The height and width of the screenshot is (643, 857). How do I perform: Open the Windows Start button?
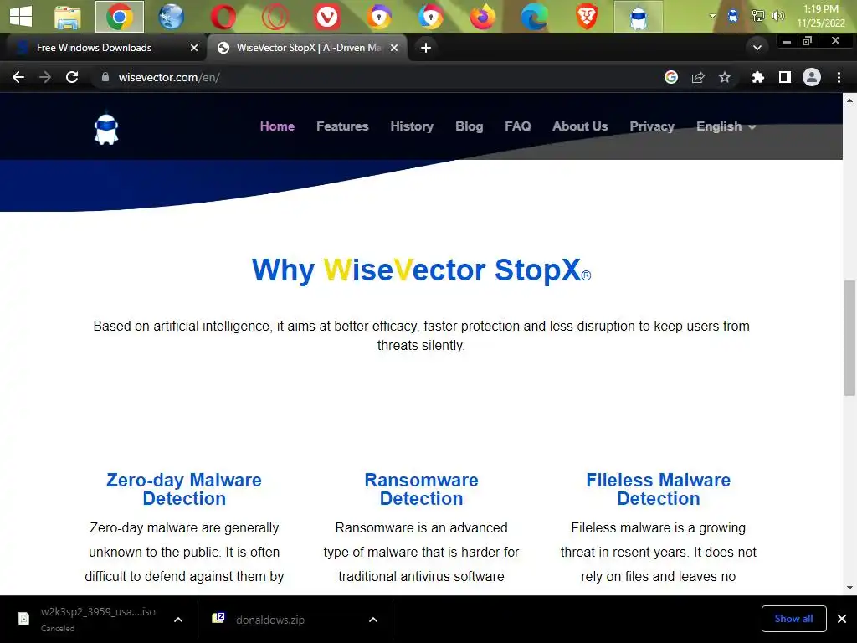pos(21,17)
